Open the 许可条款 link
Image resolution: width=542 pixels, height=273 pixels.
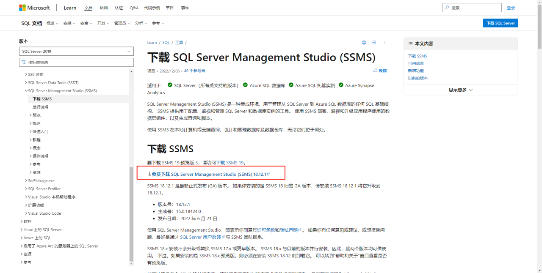tap(266, 230)
